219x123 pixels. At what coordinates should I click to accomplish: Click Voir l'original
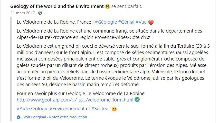point(35,117)
